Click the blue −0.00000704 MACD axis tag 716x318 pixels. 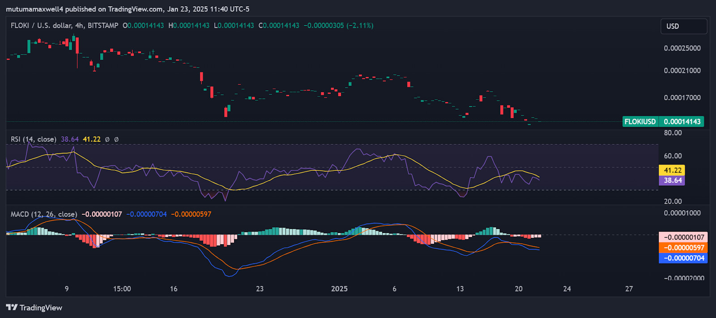pyautogui.click(x=683, y=258)
